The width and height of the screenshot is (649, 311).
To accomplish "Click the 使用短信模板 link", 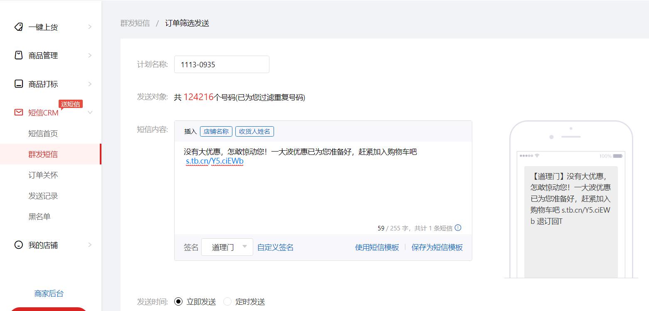I will 376,247.
